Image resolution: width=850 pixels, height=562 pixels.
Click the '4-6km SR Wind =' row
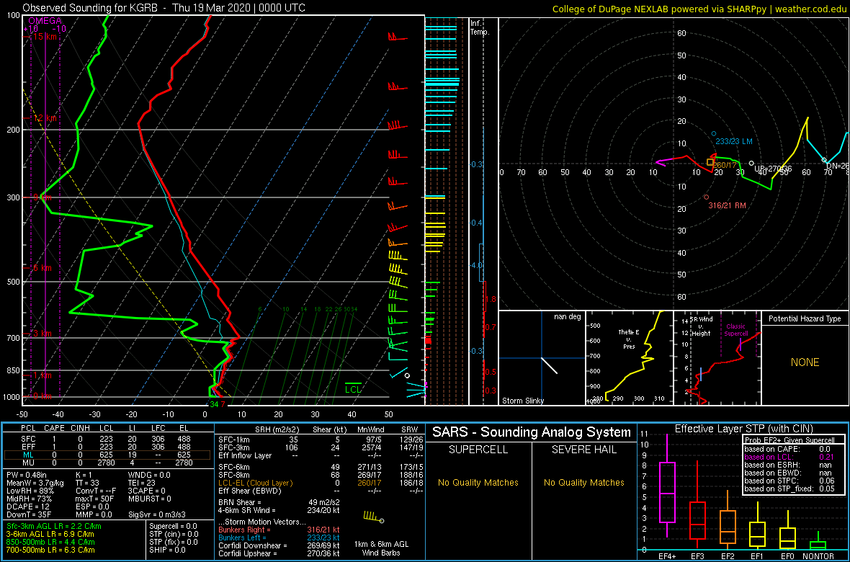tap(279, 510)
